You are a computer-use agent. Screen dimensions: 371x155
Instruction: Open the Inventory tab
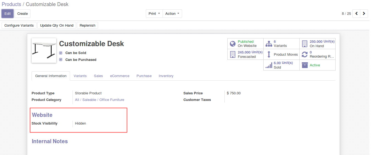click(166, 76)
